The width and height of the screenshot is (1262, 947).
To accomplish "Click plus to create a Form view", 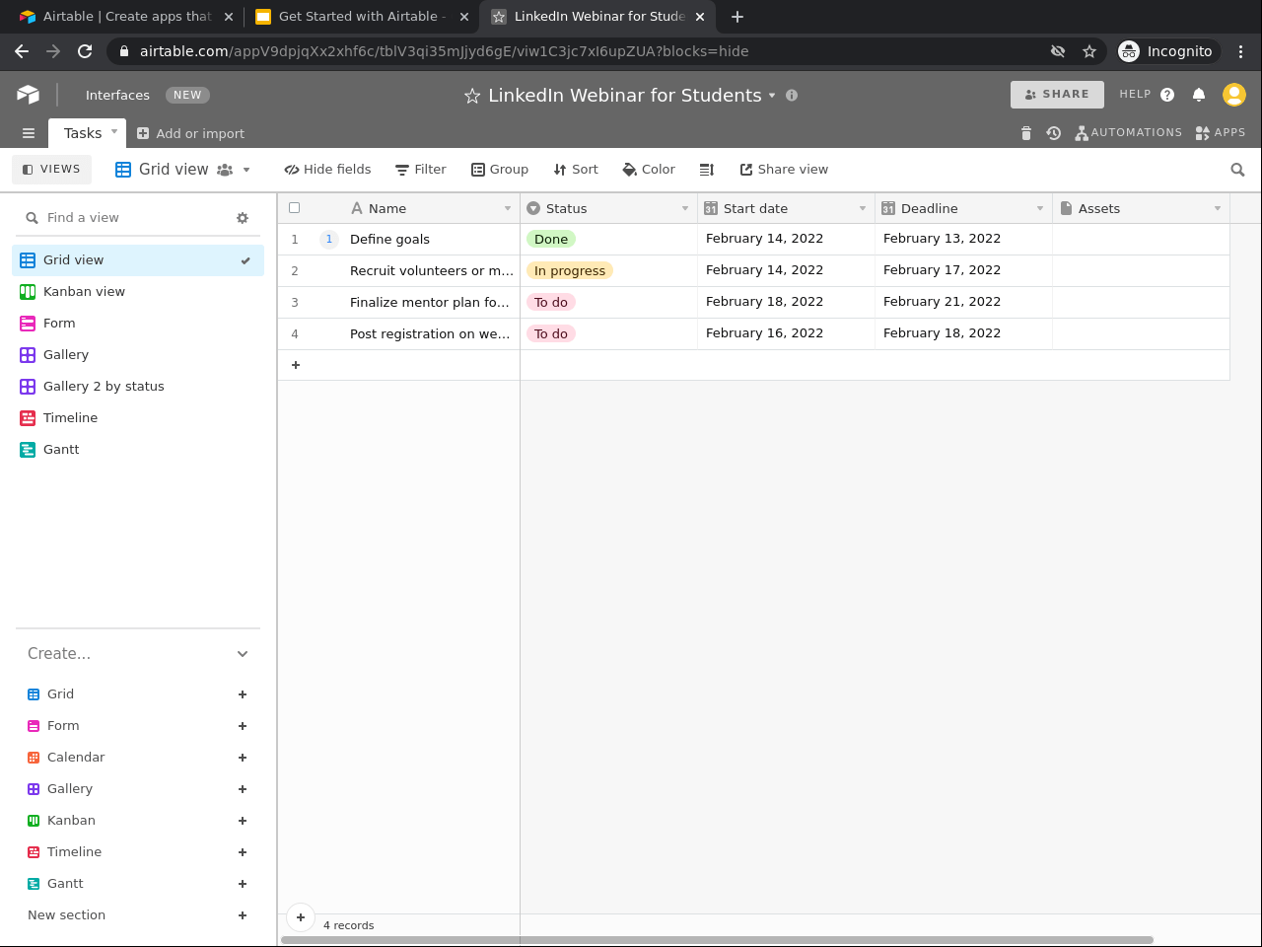I will pos(243,726).
